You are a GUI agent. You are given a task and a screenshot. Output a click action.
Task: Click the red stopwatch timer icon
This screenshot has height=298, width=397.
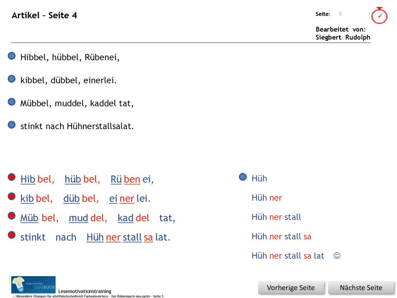pyautogui.click(x=379, y=16)
